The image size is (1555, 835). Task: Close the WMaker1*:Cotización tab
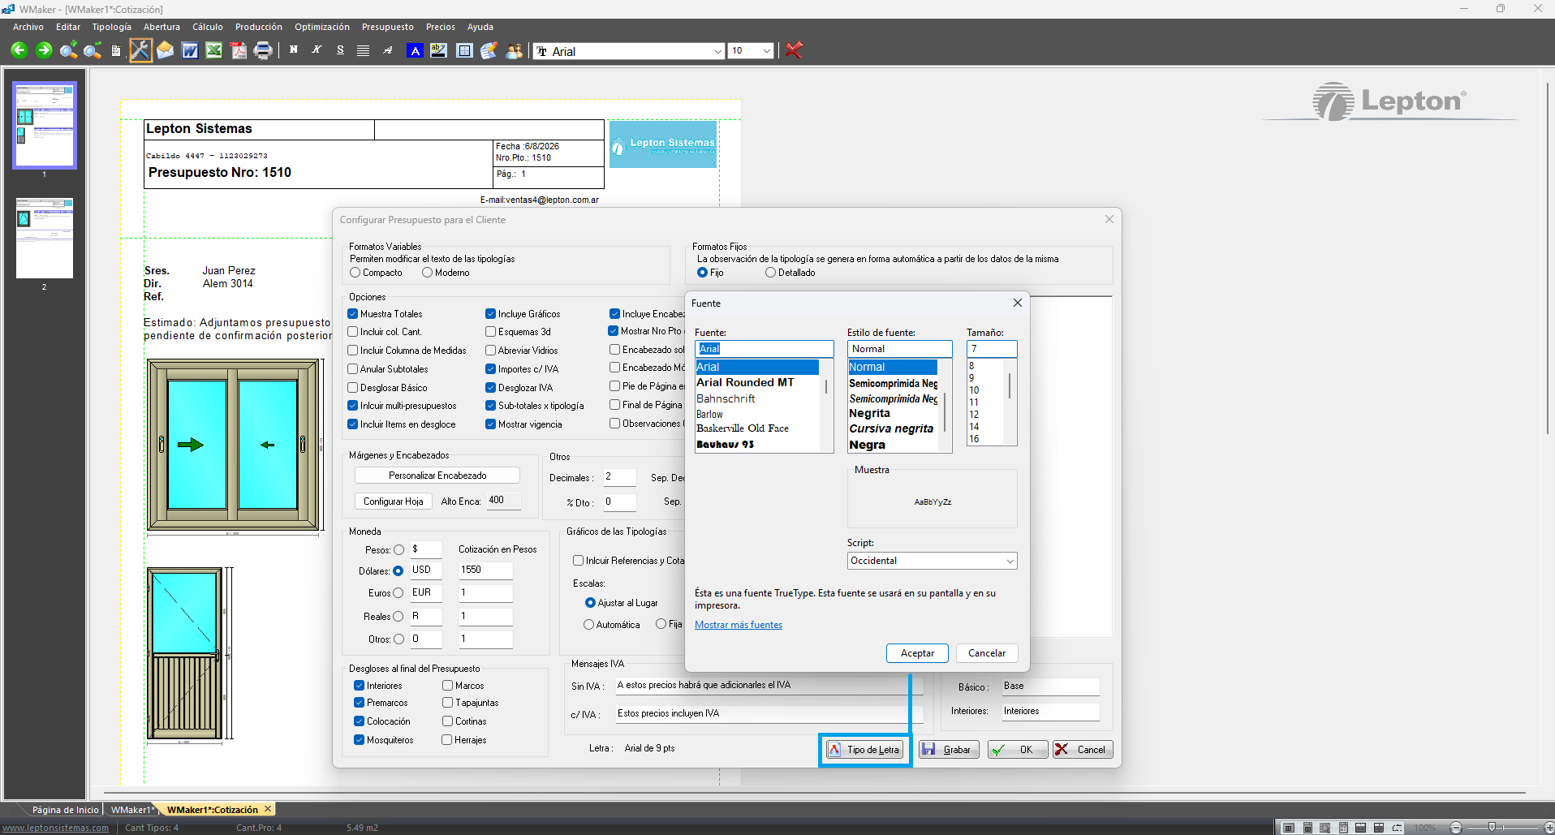point(268,809)
